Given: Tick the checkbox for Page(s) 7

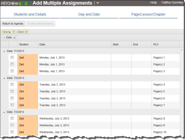Looking at the screenshot, I should (x=12, y=105).
